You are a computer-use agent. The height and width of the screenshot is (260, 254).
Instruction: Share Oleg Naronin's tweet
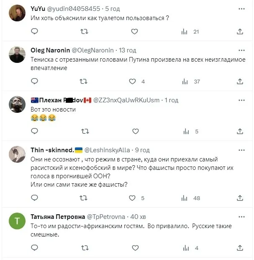click(240, 81)
